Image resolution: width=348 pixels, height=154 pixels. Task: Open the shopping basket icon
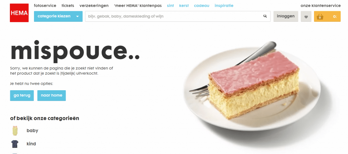320,17
